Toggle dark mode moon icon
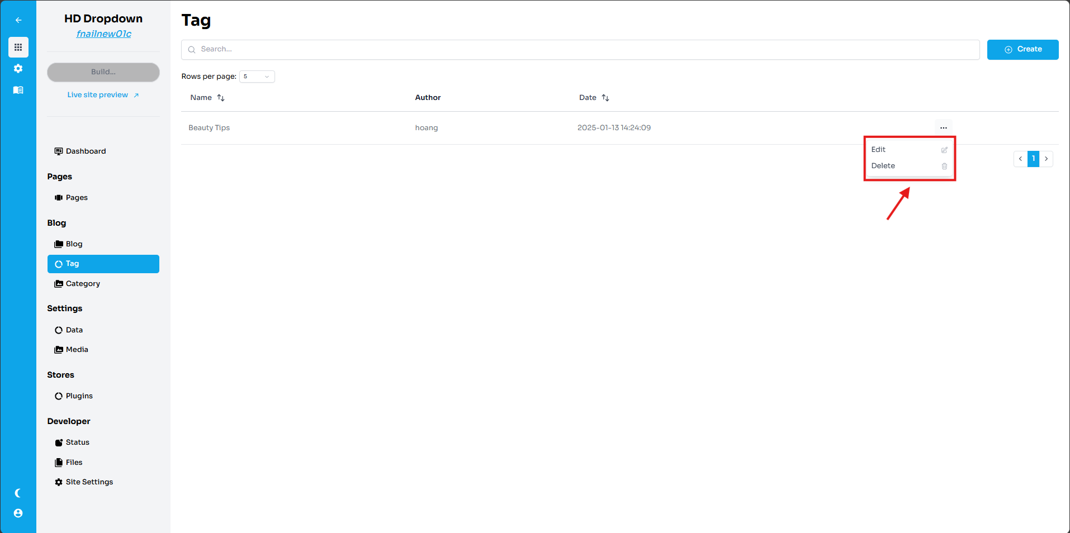Viewport: 1070px width, 533px height. pyautogui.click(x=18, y=493)
